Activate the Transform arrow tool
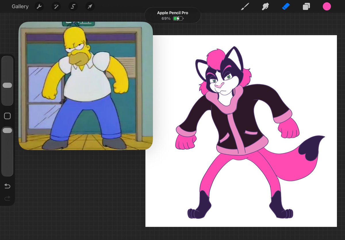The height and width of the screenshot is (240, 345). coord(90,6)
